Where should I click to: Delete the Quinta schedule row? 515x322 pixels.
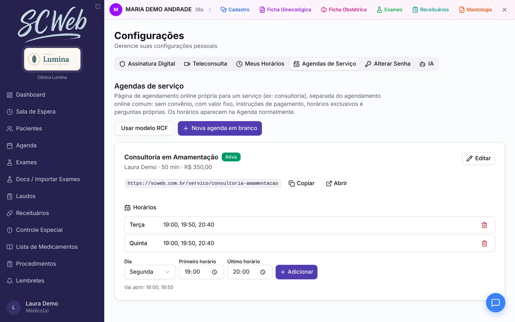click(484, 243)
